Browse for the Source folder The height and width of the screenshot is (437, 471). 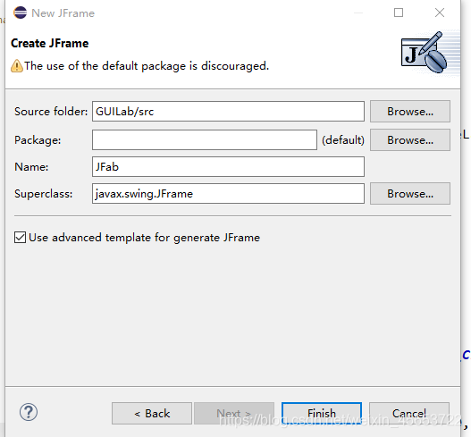410,112
